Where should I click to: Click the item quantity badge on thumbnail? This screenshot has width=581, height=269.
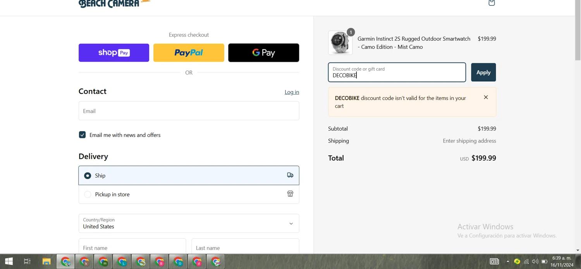coord(351,32)
